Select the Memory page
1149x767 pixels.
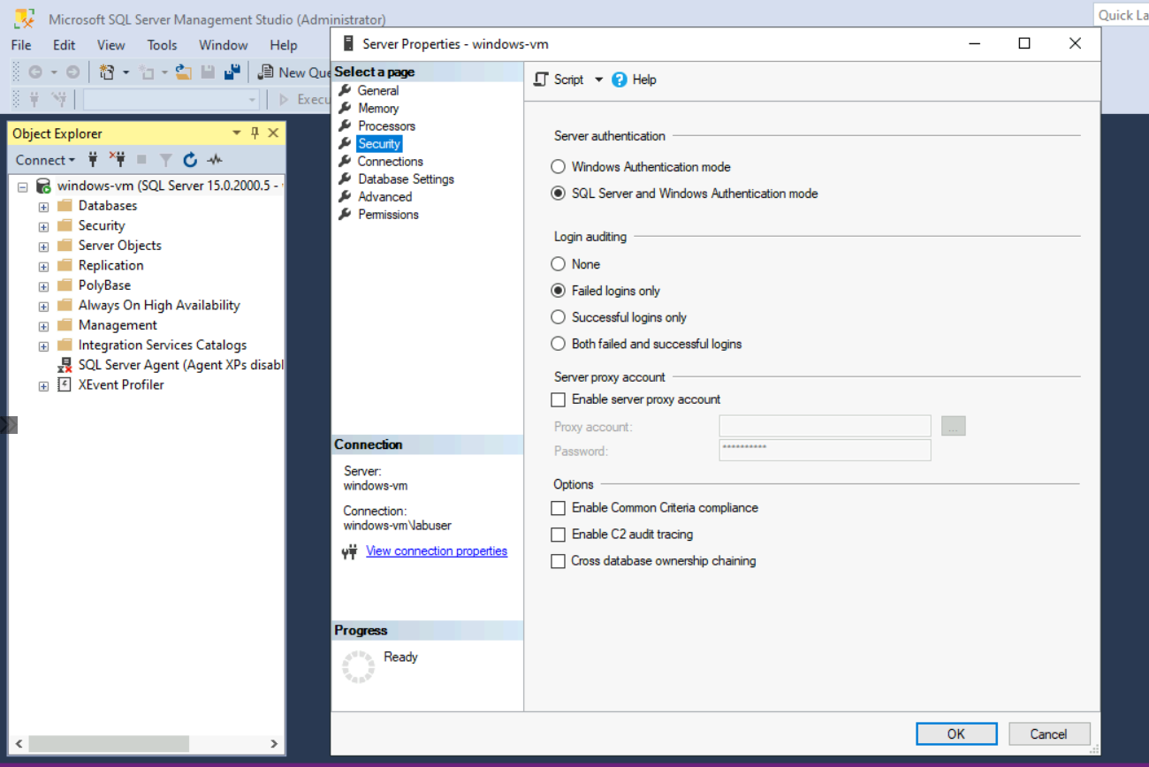(x=378, y=109)
